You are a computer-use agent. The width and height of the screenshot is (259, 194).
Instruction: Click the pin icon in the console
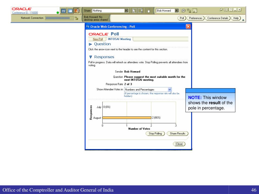(221, 10)
